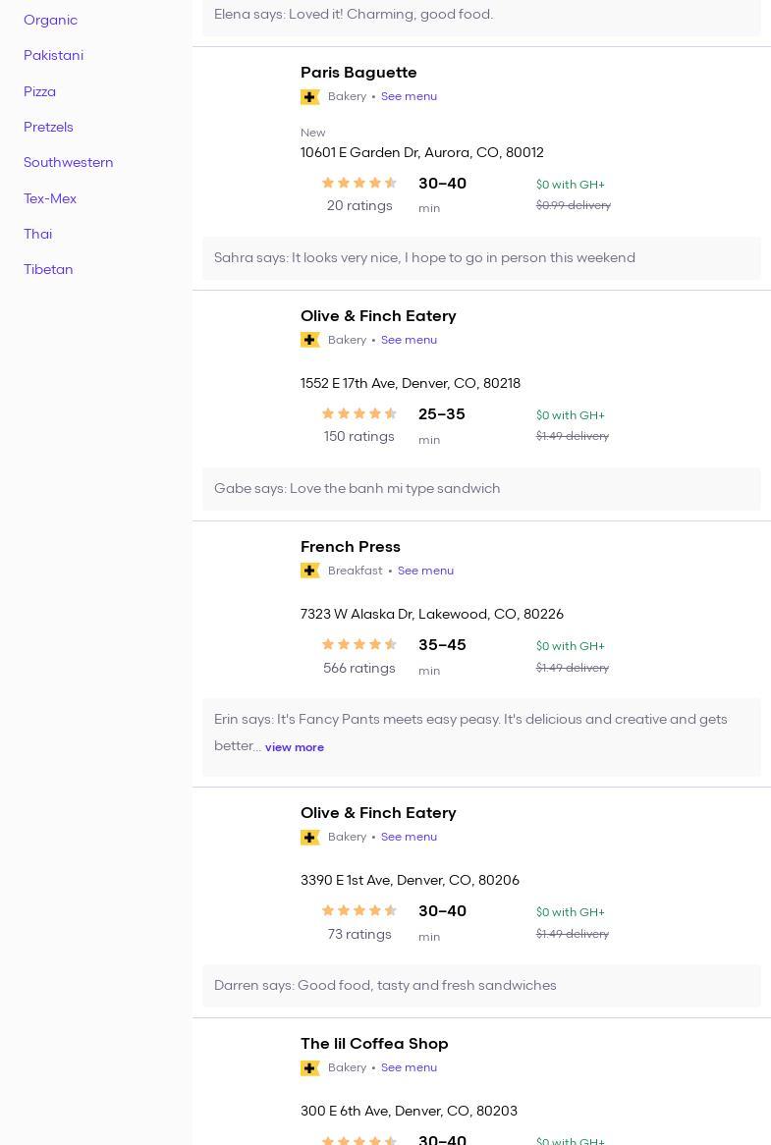Select the Pizza cuisine filter
The height and width of the screenshot is (1145, 771).
39,91
